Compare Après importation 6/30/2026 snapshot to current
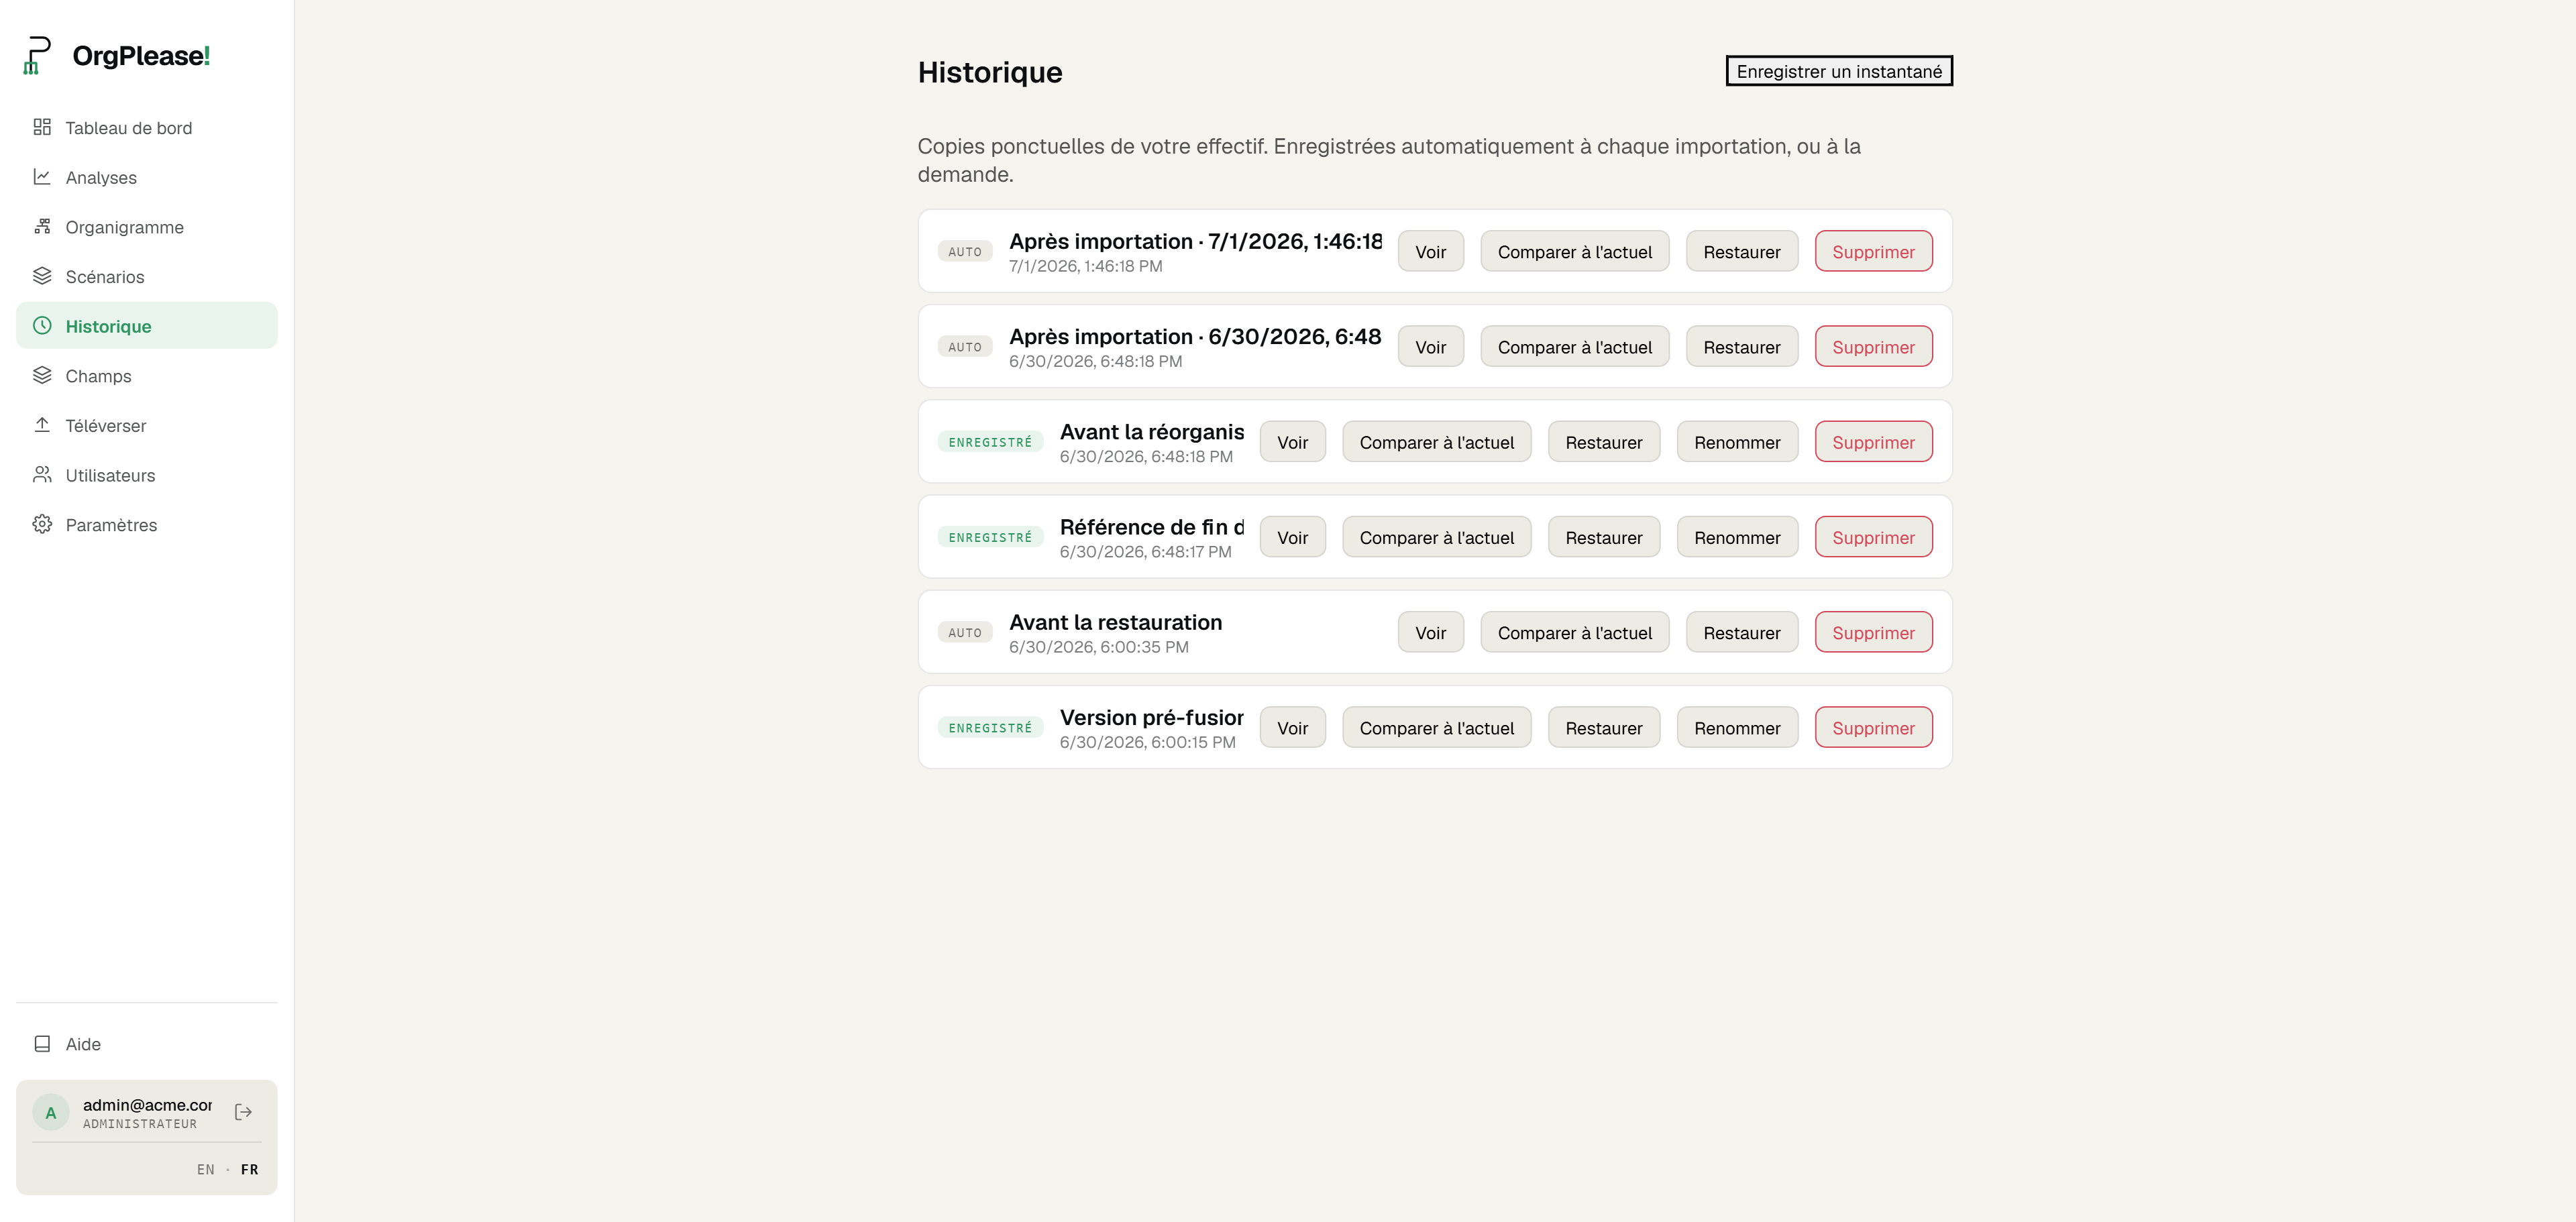The height and width of the screenshot is (1222, 2576). coord(1574,347)
